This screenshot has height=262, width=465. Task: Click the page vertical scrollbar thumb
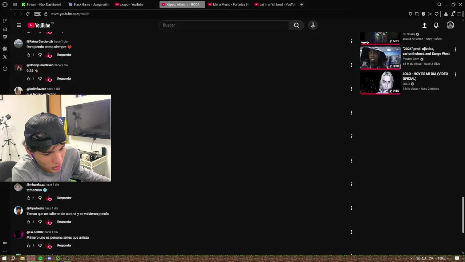coord(463,215)
